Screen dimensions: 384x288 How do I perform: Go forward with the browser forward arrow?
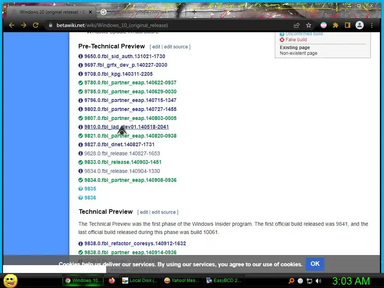point(24,25)
